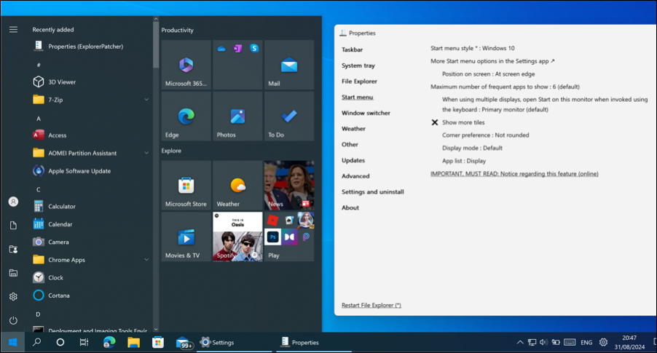This screenshot has width=657, height=353.
Task: Open the Photos tile
Action: coord(237,116)
